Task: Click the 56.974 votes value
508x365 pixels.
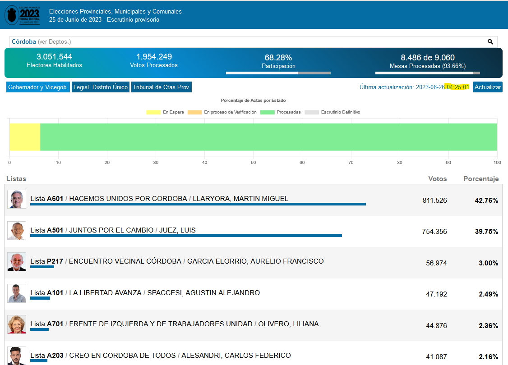Action: [436, 263]
